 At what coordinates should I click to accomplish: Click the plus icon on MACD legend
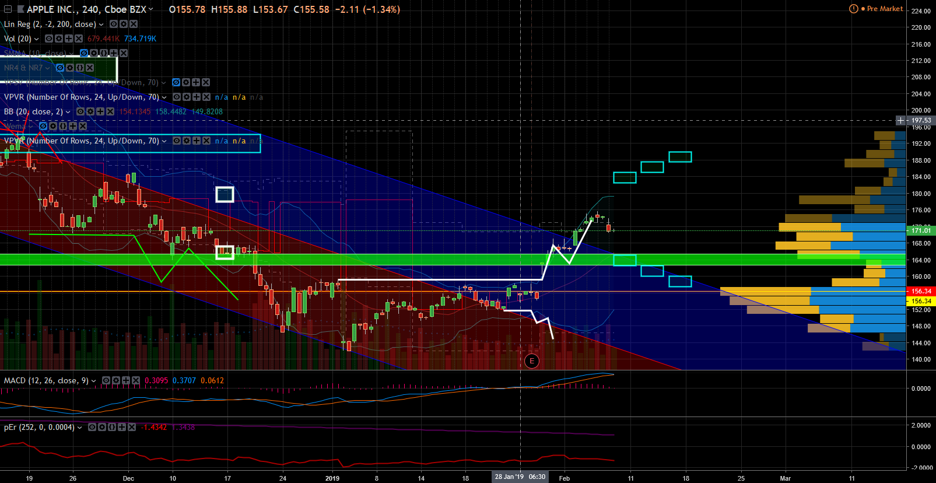pyautogui.click(x=125, y=380)
